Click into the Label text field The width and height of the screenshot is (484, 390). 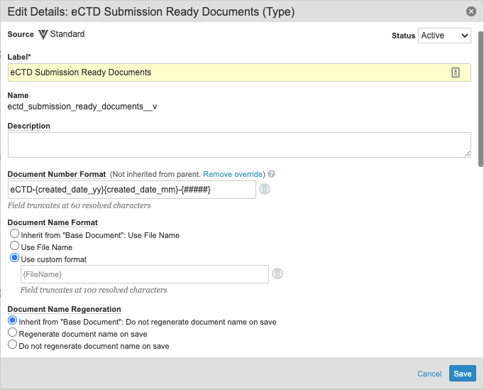click(x=239, y=72)
